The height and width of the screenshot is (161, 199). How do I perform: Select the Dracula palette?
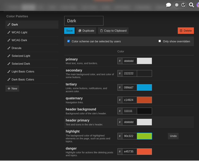coord(32,48)
